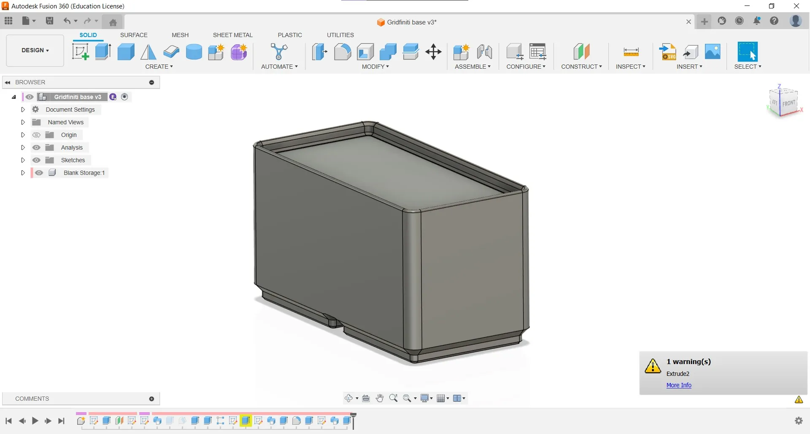
Task: Switch to the SHEET METAL tab
Action: [x=232, y=35]
